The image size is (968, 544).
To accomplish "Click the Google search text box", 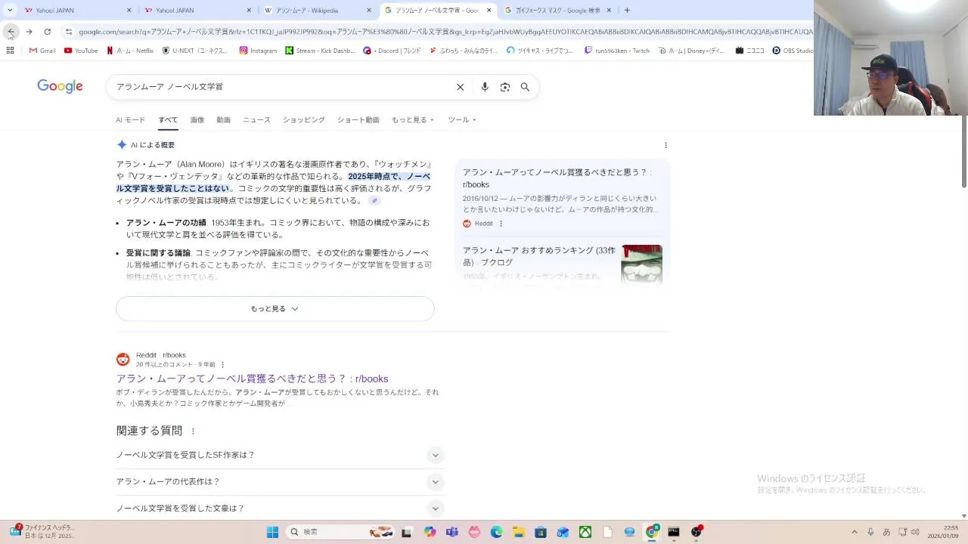I will [x=280, y=87].
